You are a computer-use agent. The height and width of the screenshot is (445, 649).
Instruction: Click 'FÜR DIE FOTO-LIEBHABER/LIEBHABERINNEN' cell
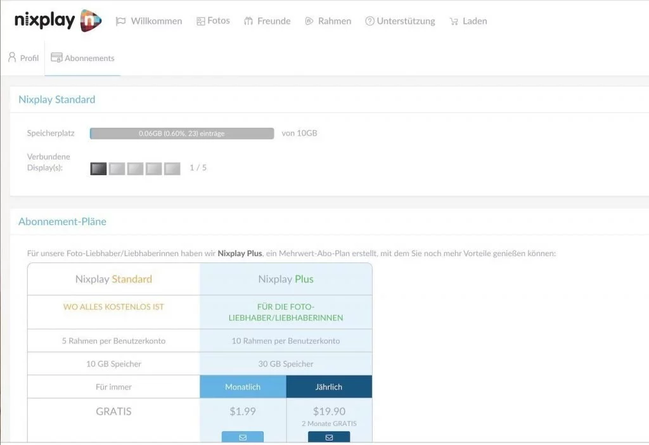click(x=286, y=312)
